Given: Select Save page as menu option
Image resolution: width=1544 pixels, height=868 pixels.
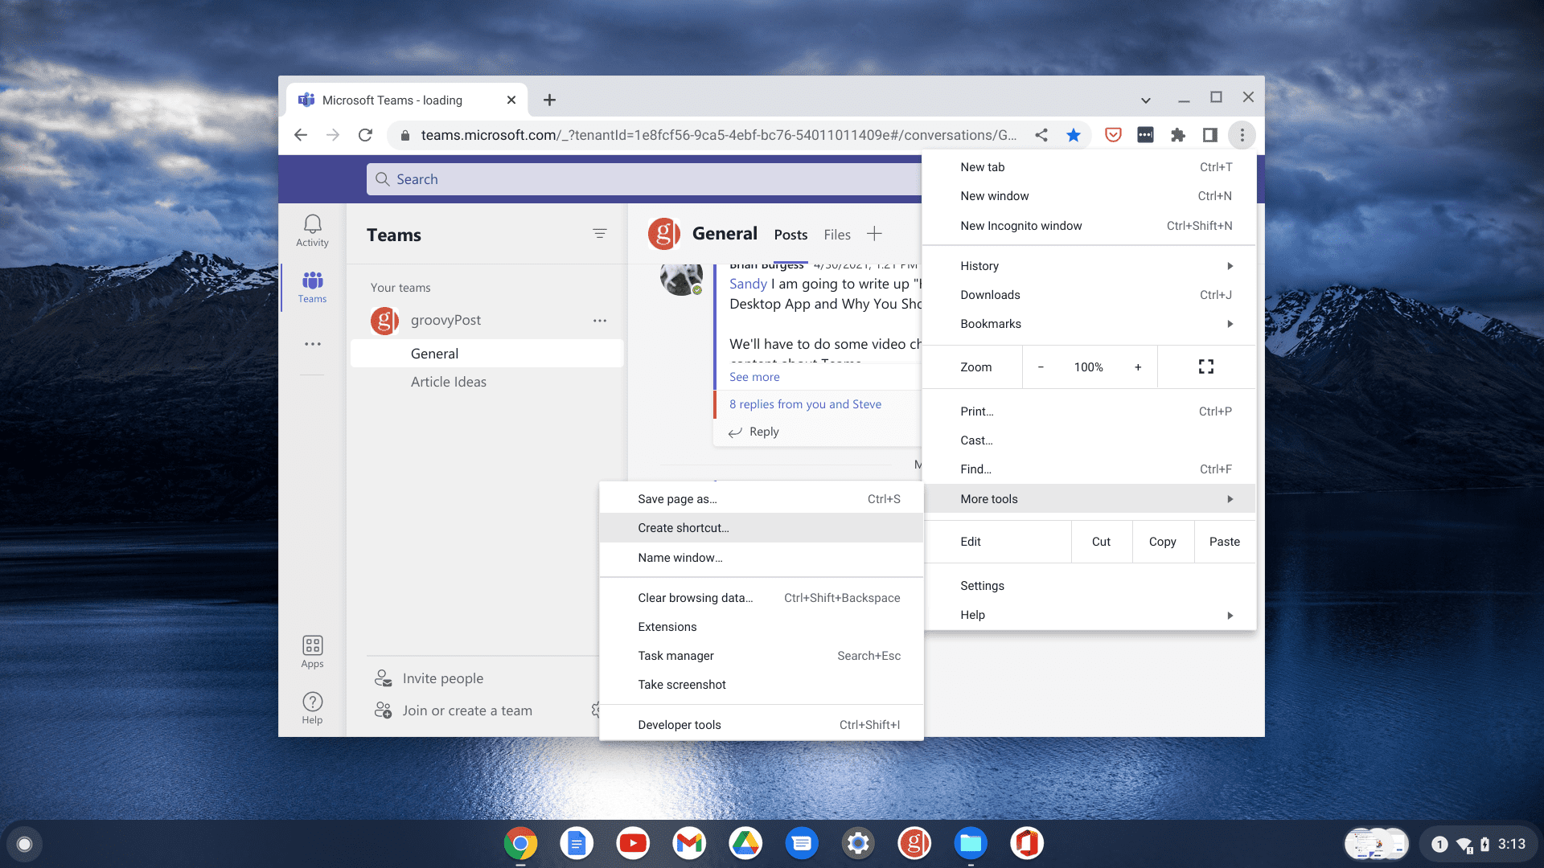Looking at the screenshot, I should click(676, 498).
